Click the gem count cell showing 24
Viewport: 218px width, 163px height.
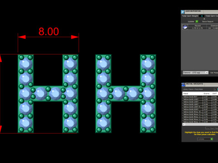209,28
